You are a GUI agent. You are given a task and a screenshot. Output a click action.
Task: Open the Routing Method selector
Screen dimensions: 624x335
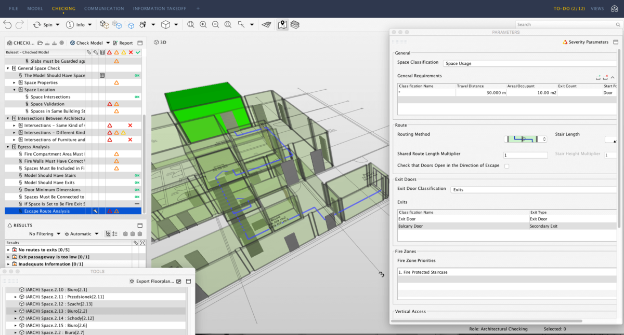point(525,139)
